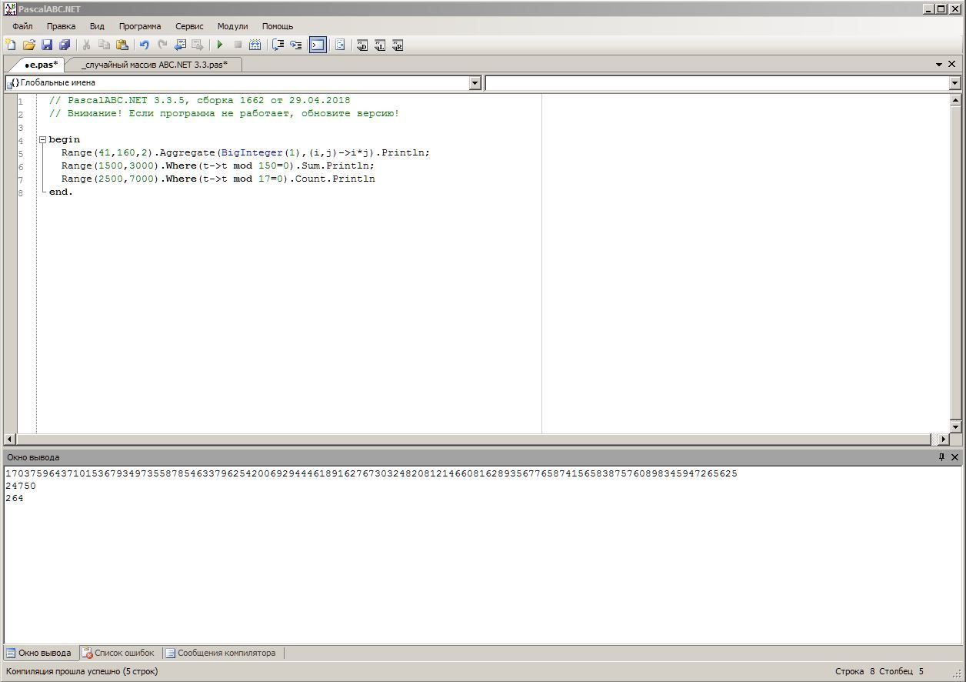Paste from clipboard using the toolbar icon
The image size is (966, 682).
coord(122,45)
